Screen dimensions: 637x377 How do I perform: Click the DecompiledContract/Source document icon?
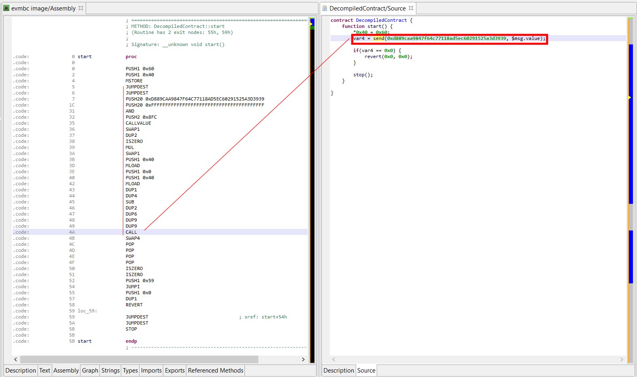coord(325,8)
